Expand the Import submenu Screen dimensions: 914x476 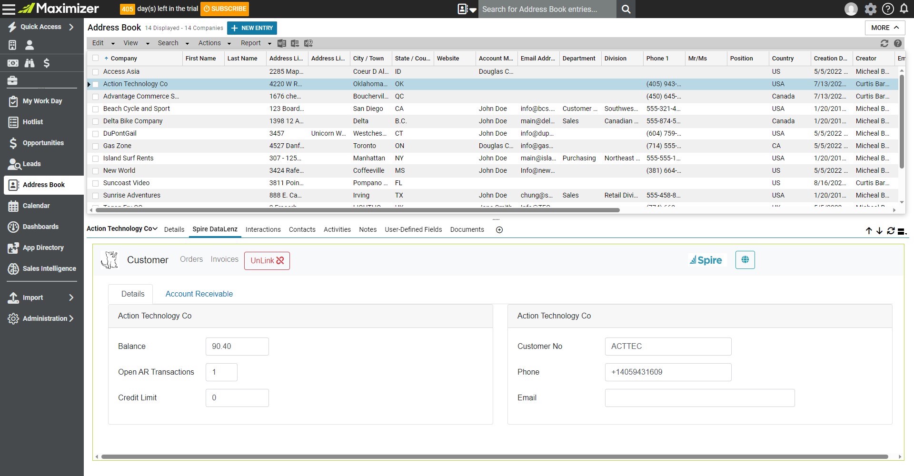71,297
